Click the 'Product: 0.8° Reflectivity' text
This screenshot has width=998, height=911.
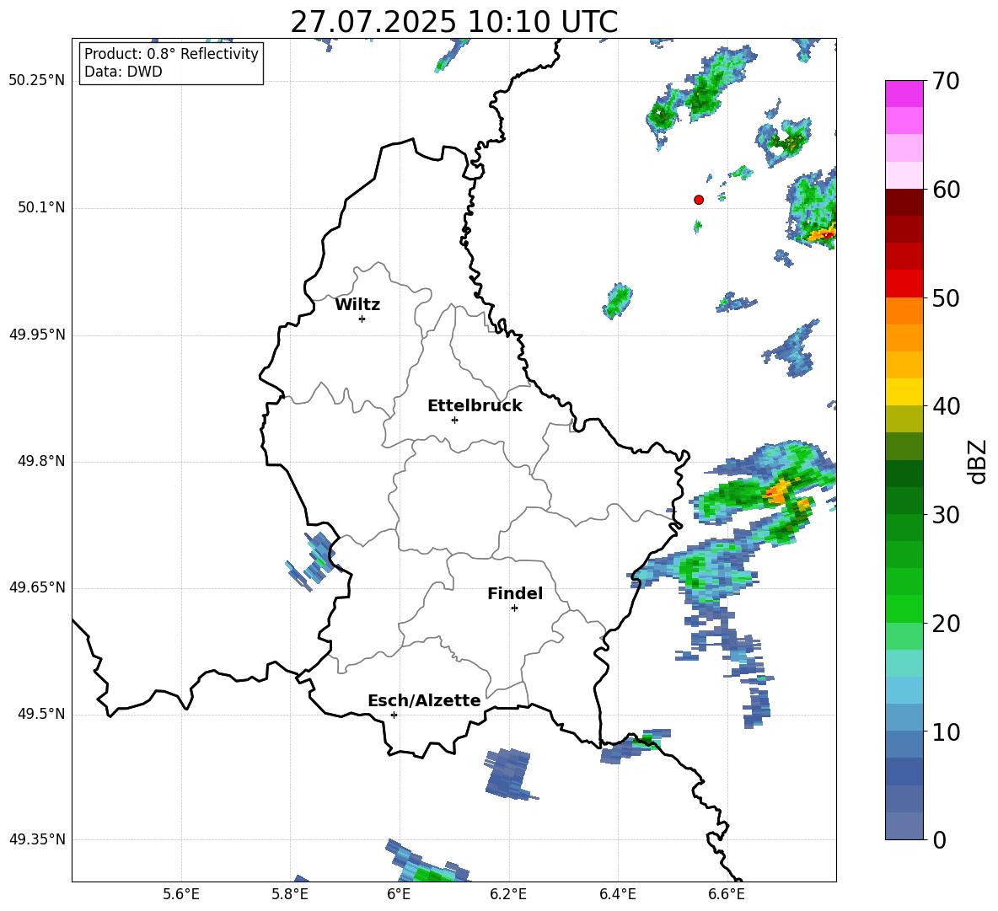point(171,54)
